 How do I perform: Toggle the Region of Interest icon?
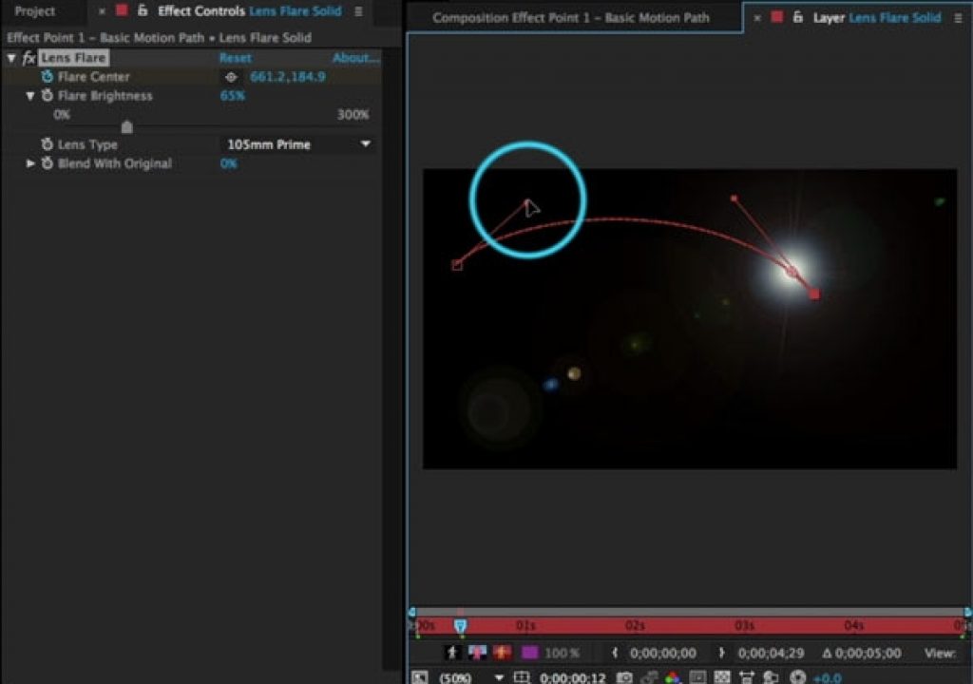(698, 677)
